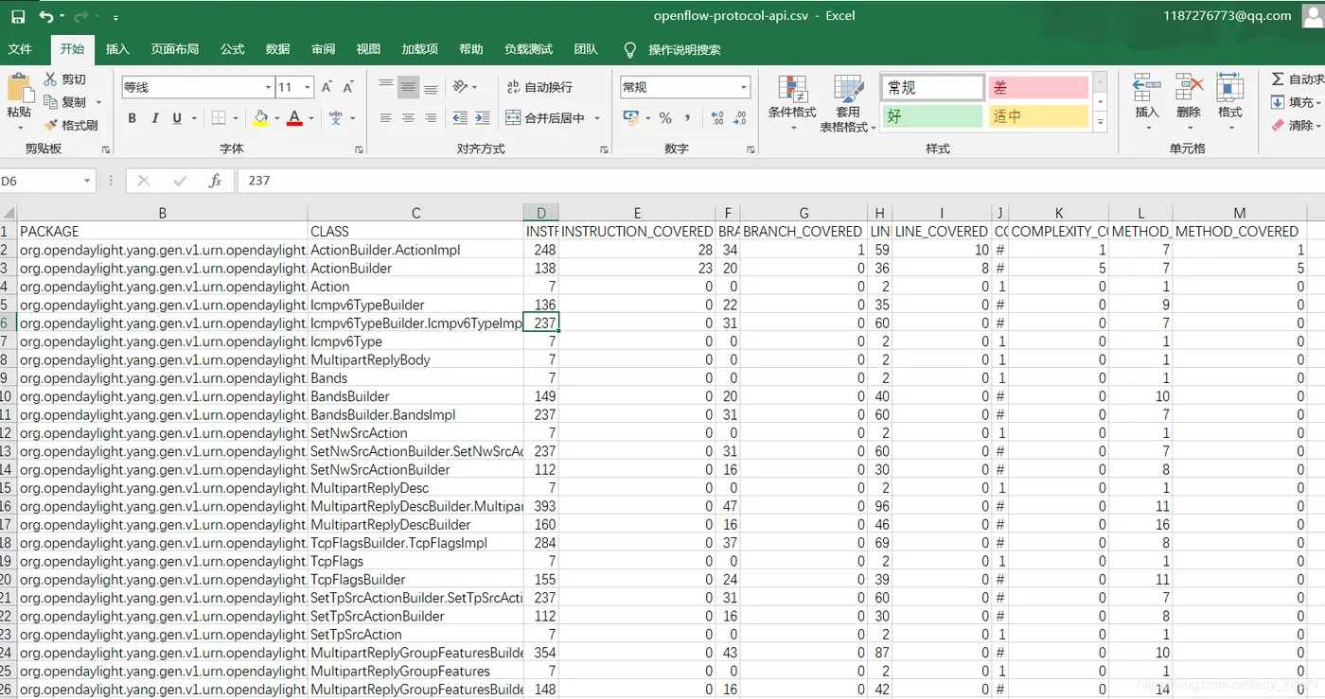The image size is (1325, 699).
Task: Click the Clear (清除) eraser icon
Action: tap(1278, 125)
